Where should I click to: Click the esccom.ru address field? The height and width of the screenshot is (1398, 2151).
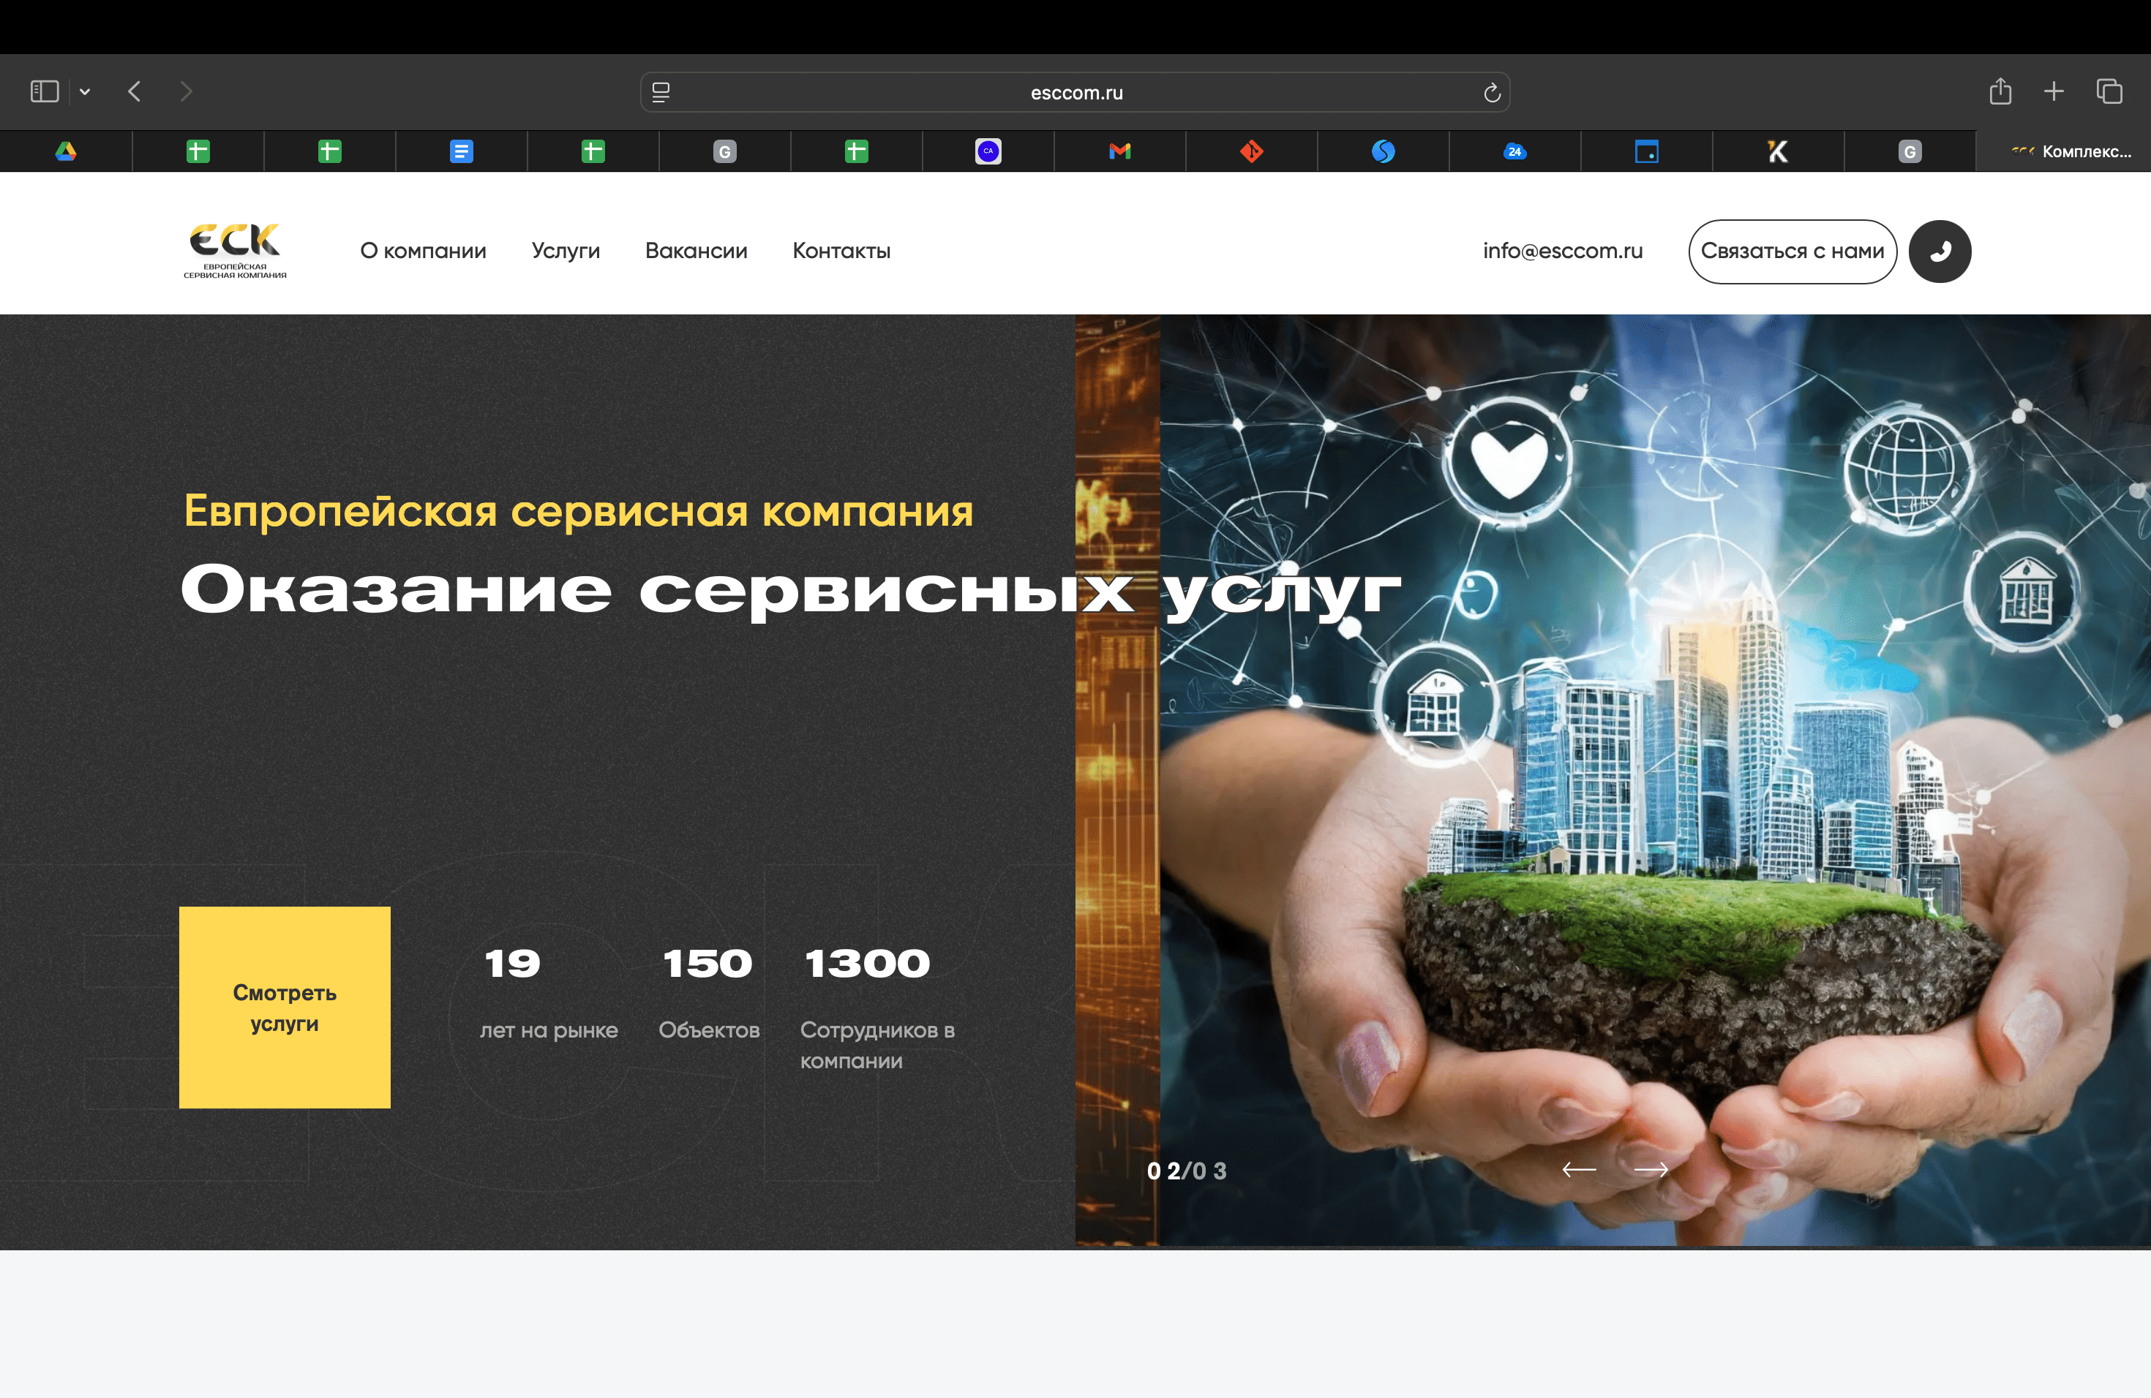1075,92
